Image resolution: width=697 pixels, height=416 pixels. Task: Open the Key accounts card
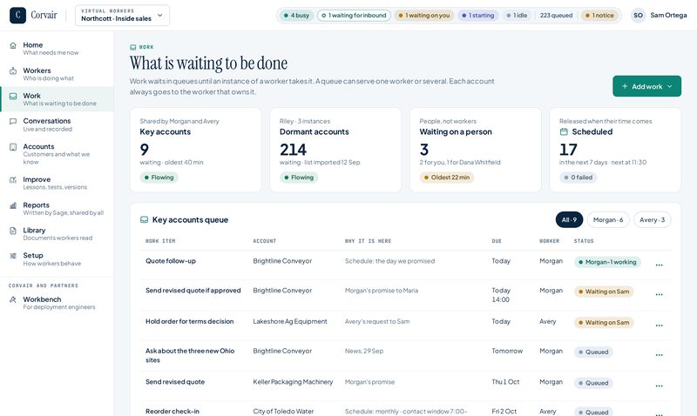[195, 150]
